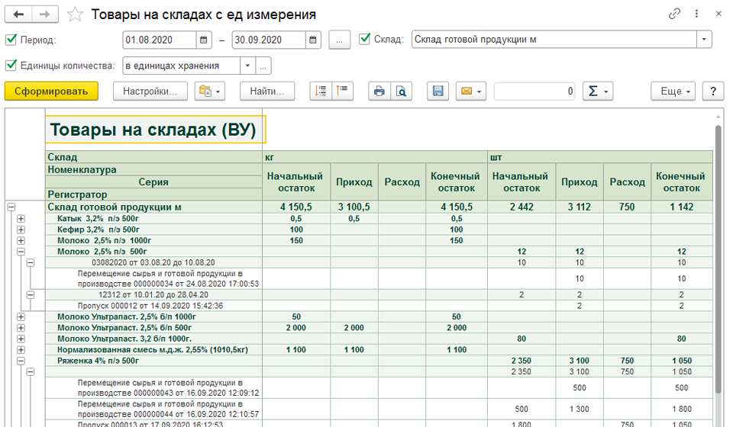
Task: Click the Номенклатура header cell
Action: pyautogui.click(x=153, y=169)
